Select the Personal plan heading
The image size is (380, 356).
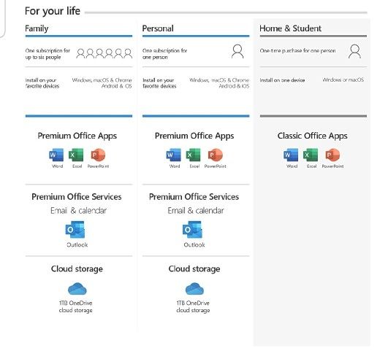pos(158,28)
